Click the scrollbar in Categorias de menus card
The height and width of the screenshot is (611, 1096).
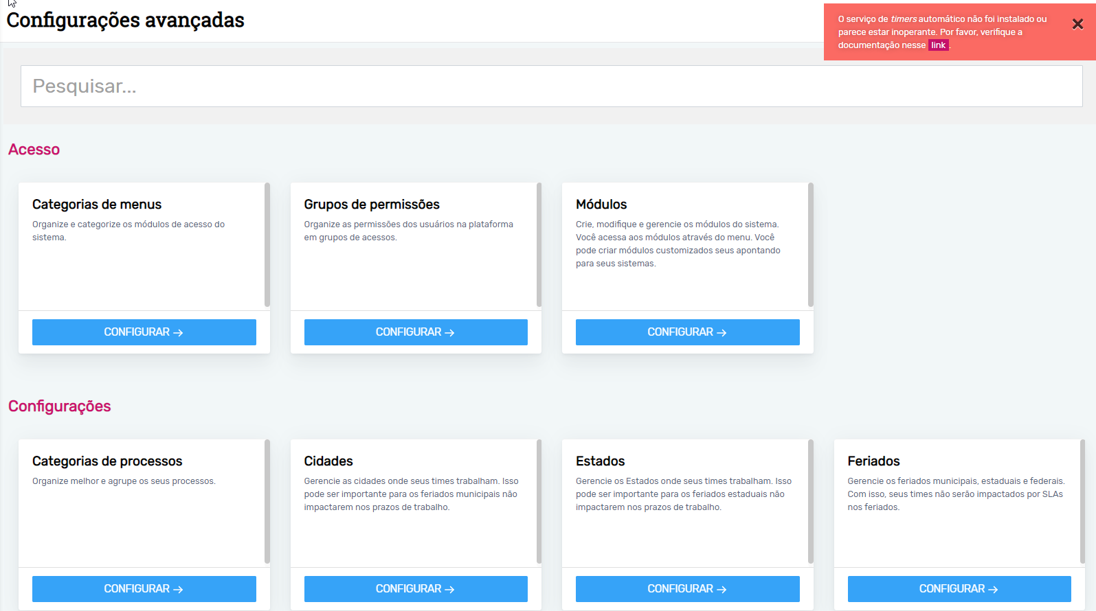pyautogui.click(x=267, y=244)
